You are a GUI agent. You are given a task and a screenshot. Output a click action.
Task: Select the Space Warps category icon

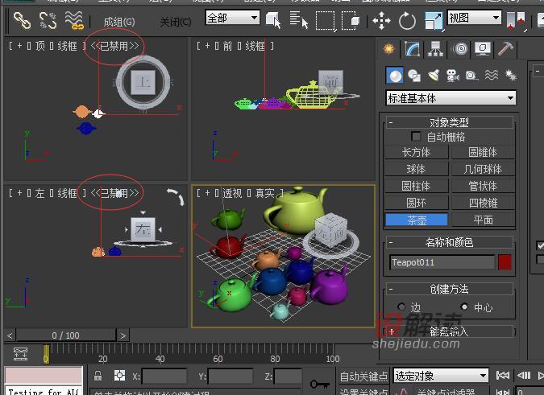pyautogui.click(x=492, y=75)
